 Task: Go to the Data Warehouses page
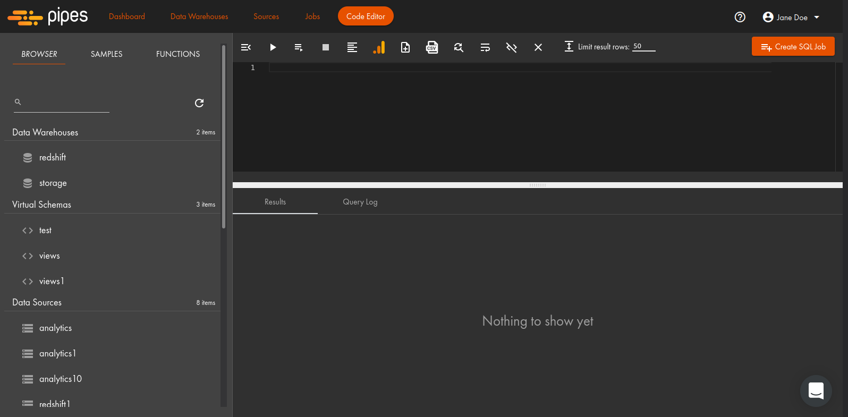[199, 16]
